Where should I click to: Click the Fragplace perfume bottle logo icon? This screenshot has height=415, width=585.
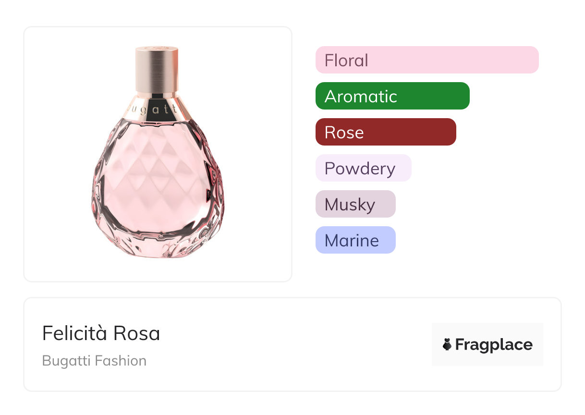pos(447,344)
